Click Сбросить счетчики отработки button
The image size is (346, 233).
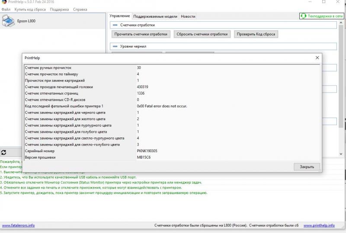pos(202,34)
